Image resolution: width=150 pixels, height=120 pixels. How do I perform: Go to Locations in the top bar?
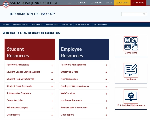click(x=96, y=3)
